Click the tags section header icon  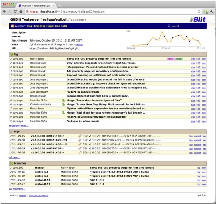click(x=12, y=132)
